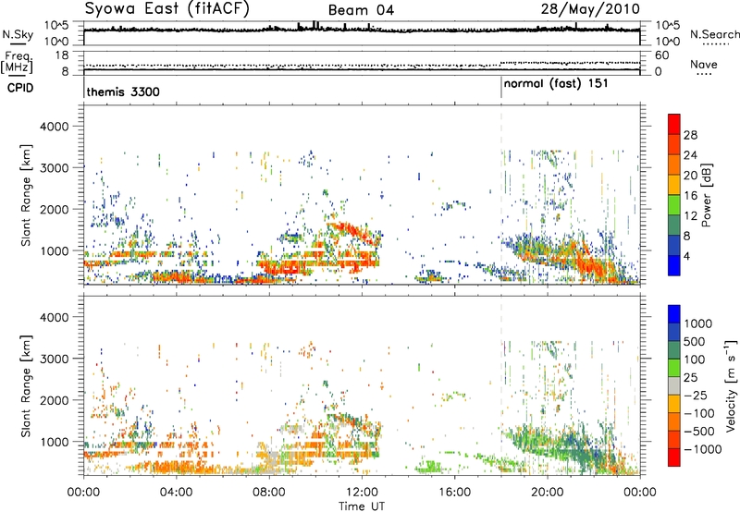Click the 4000 range tick in Power panel

tap(55, 127)
